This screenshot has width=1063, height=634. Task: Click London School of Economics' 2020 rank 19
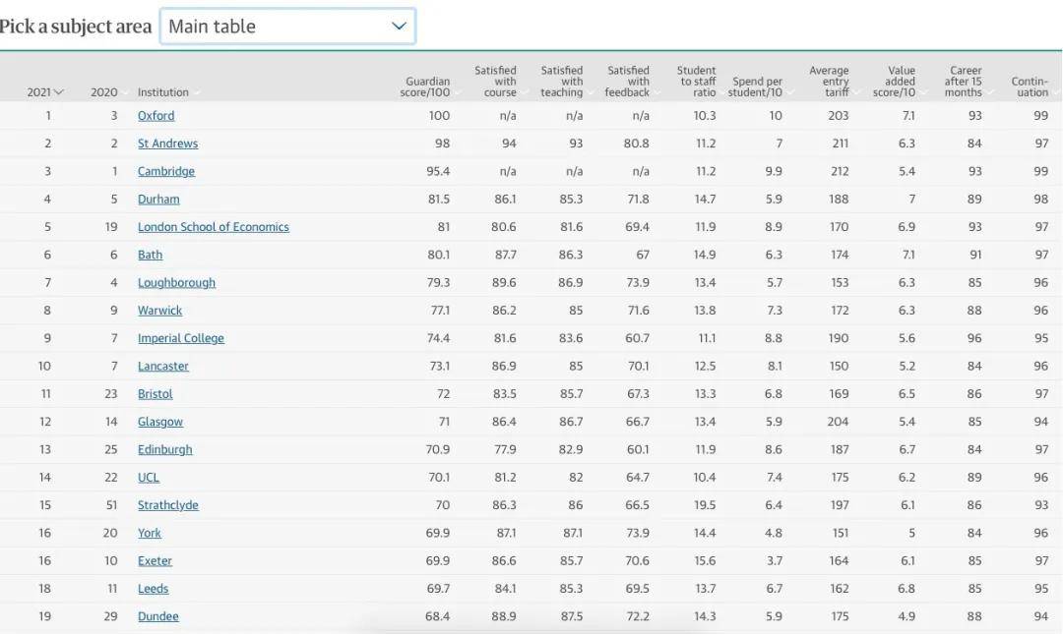111,227
